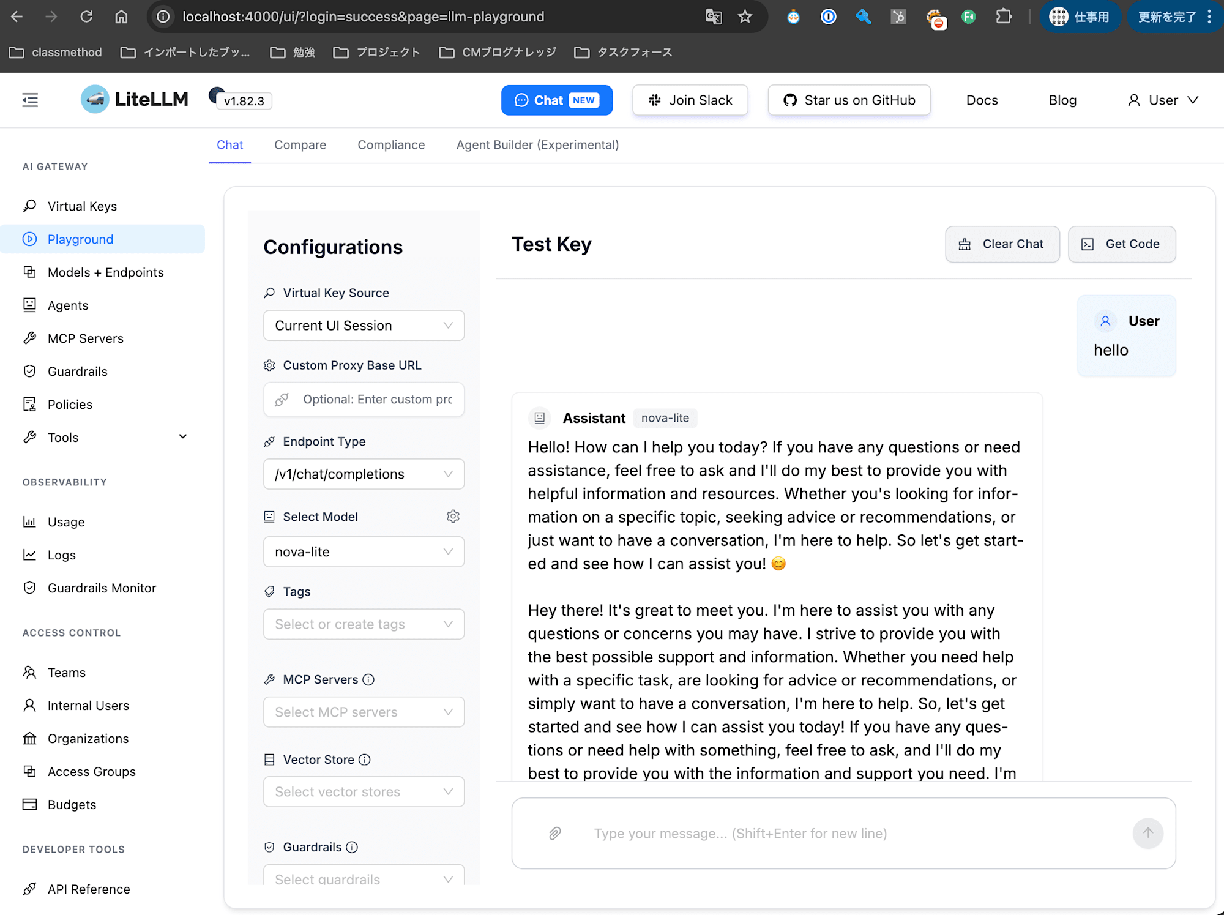Bookmark this page with star icon
This screenshot has width=1224, height=915.
coord(745,17)
